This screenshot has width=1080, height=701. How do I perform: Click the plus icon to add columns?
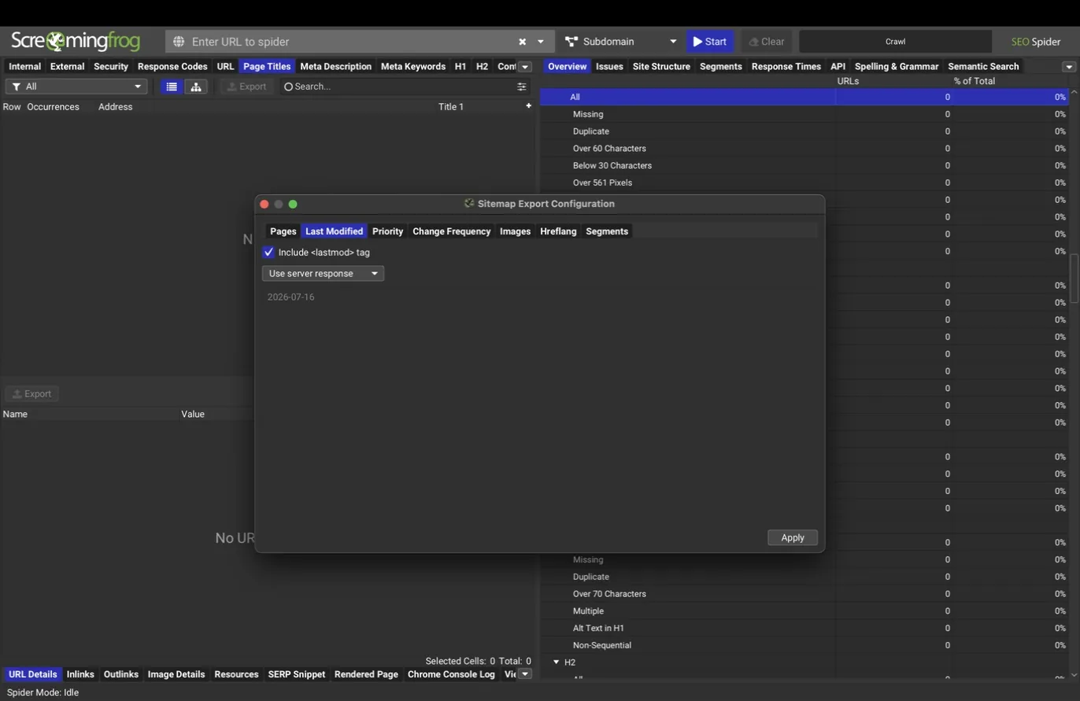(x=528, y=106)
